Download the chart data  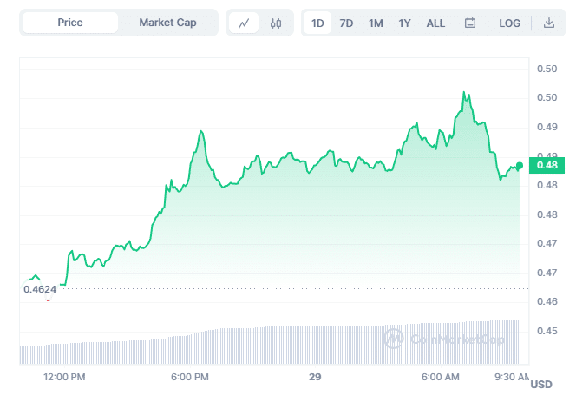click(x=549, y=23)
